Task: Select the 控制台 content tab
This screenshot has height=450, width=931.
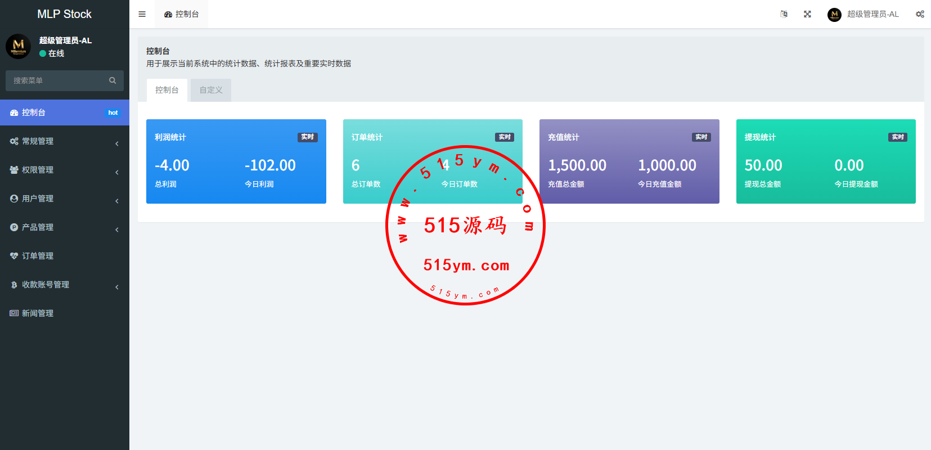Action: pyautogui.click(x=167, y=90)
